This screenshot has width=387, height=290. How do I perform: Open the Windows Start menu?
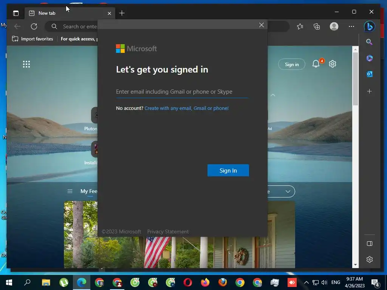click(9, 282)
